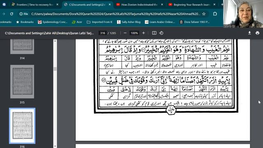Bookmark this page with the star icon
This screenshot has height=148, width=263.
(x=204, y=14)
